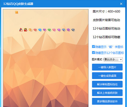The height and width of the screenshot is (107, 127).
Task: Select the first red diamond icon
Action: pyautogui.click(x=35, y=30)
